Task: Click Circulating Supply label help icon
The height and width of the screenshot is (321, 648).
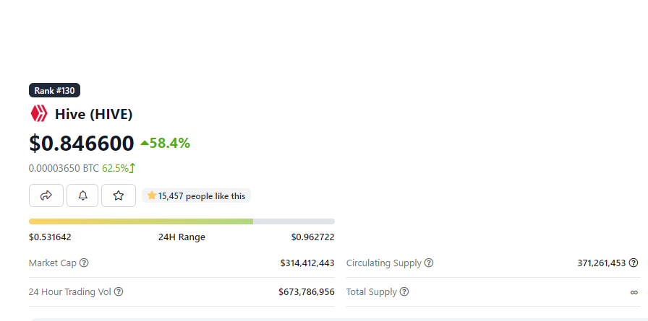Action: coord(429,263)
